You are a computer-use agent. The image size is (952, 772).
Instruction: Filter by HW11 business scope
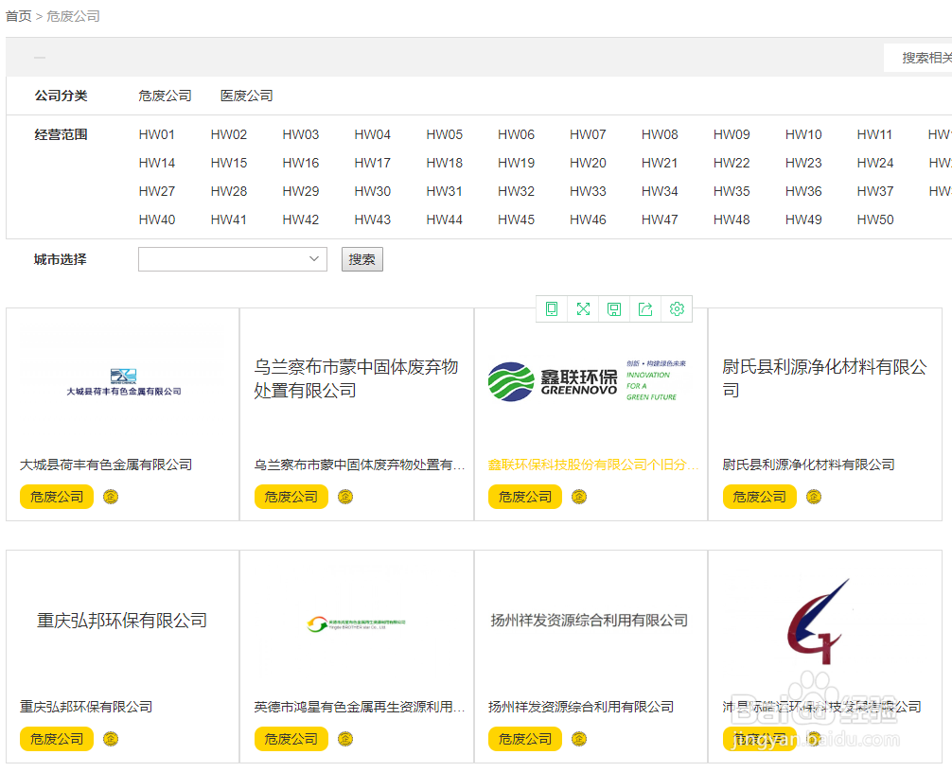click(875, 134)
